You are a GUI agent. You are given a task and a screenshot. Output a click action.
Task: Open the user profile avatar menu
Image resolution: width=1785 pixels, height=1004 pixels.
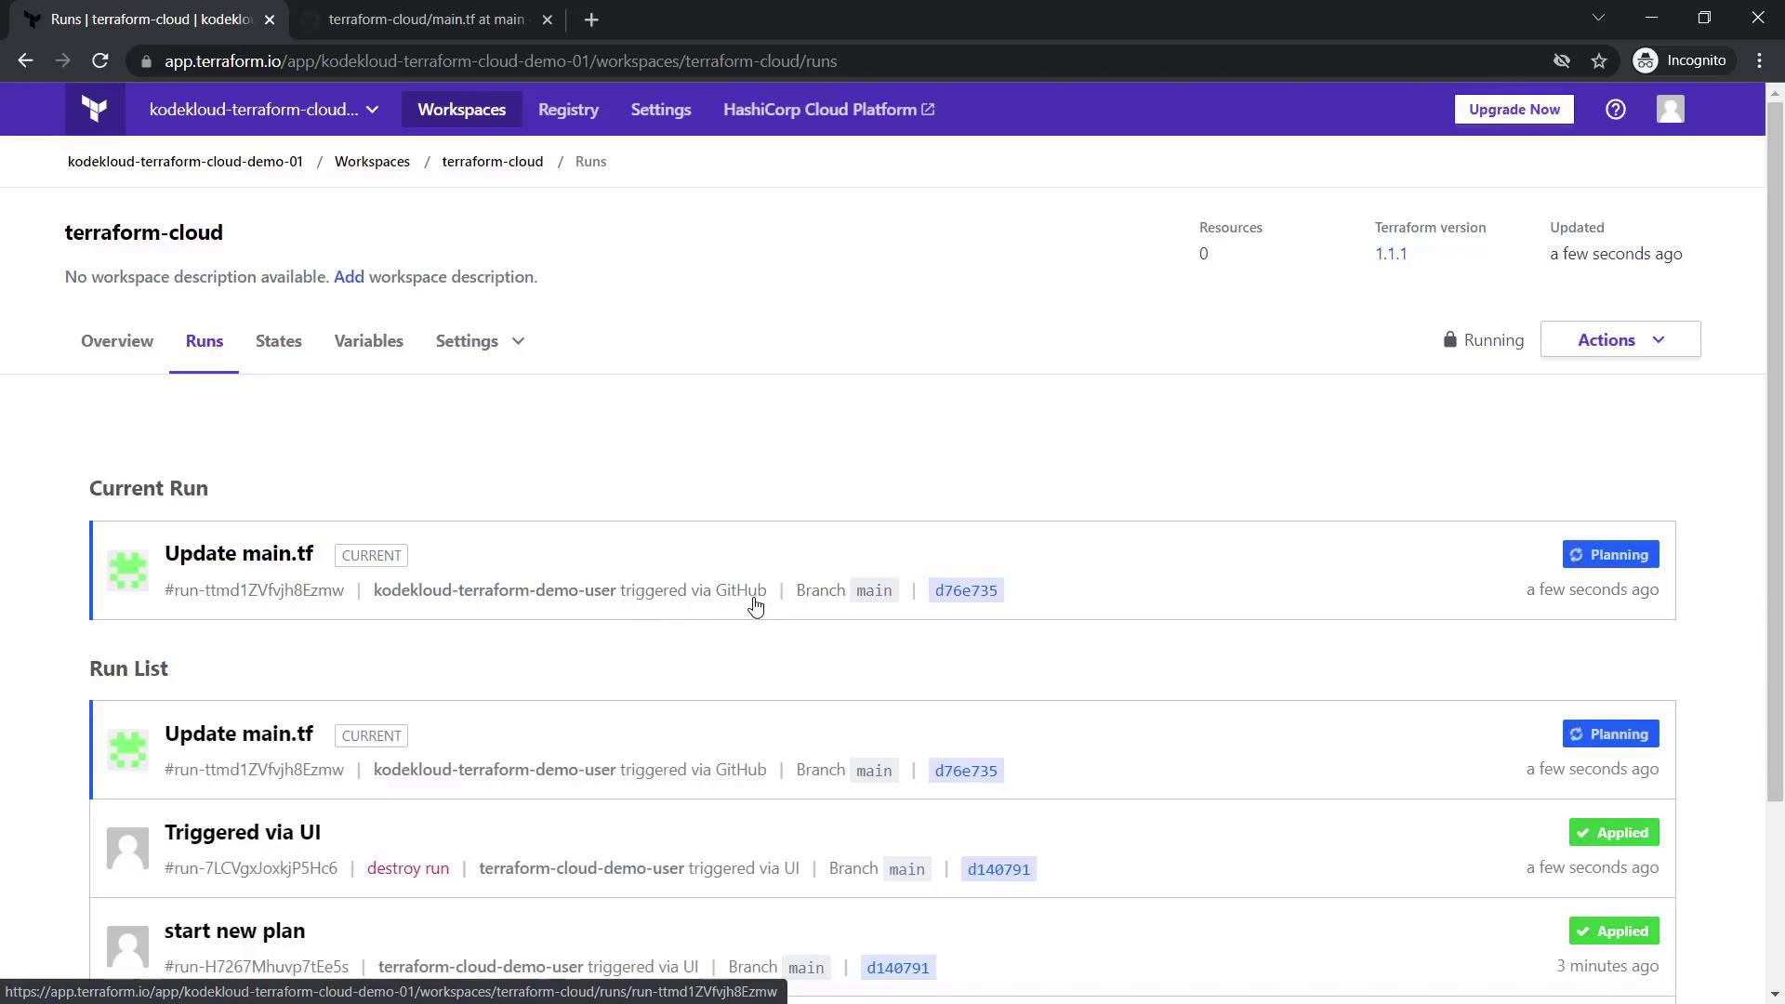pos(1670,110)
